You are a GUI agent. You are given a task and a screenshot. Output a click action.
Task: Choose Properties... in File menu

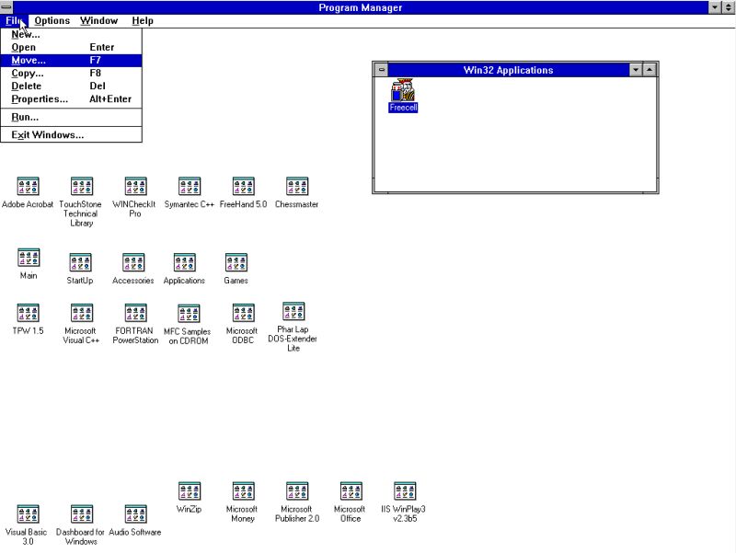coord(71,99)
